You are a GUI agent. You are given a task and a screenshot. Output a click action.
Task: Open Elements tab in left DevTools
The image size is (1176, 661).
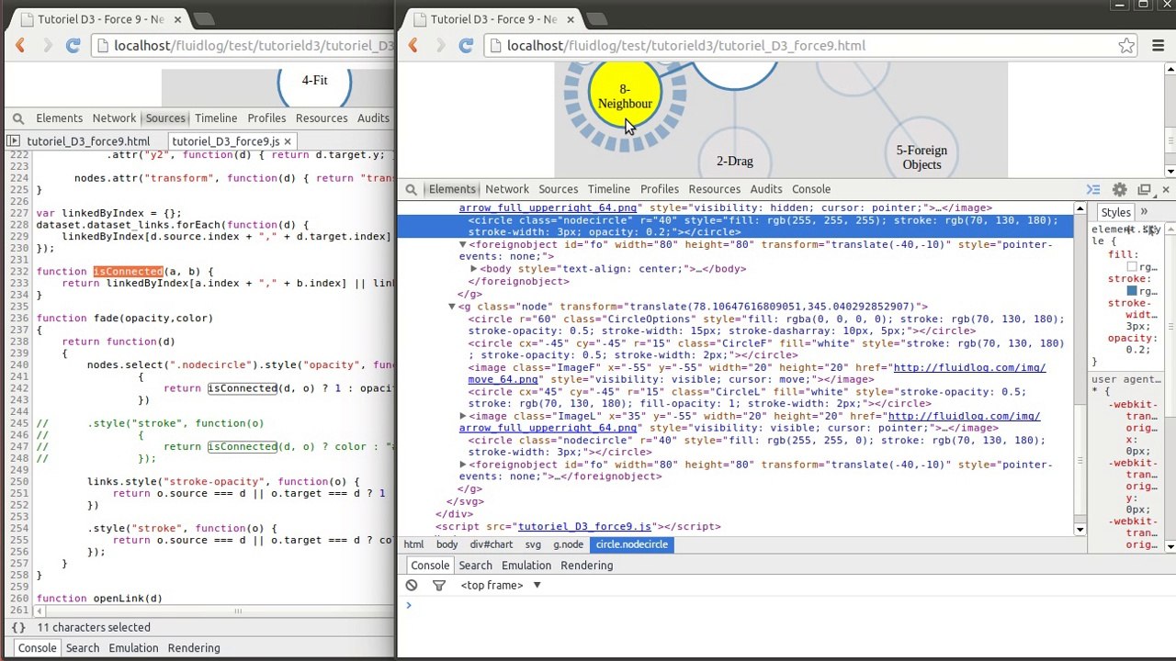tap(59, 118)
